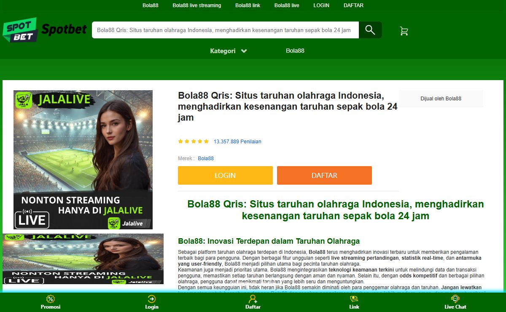Click the Login arrow icon in bottom bar

click(152, 299)
